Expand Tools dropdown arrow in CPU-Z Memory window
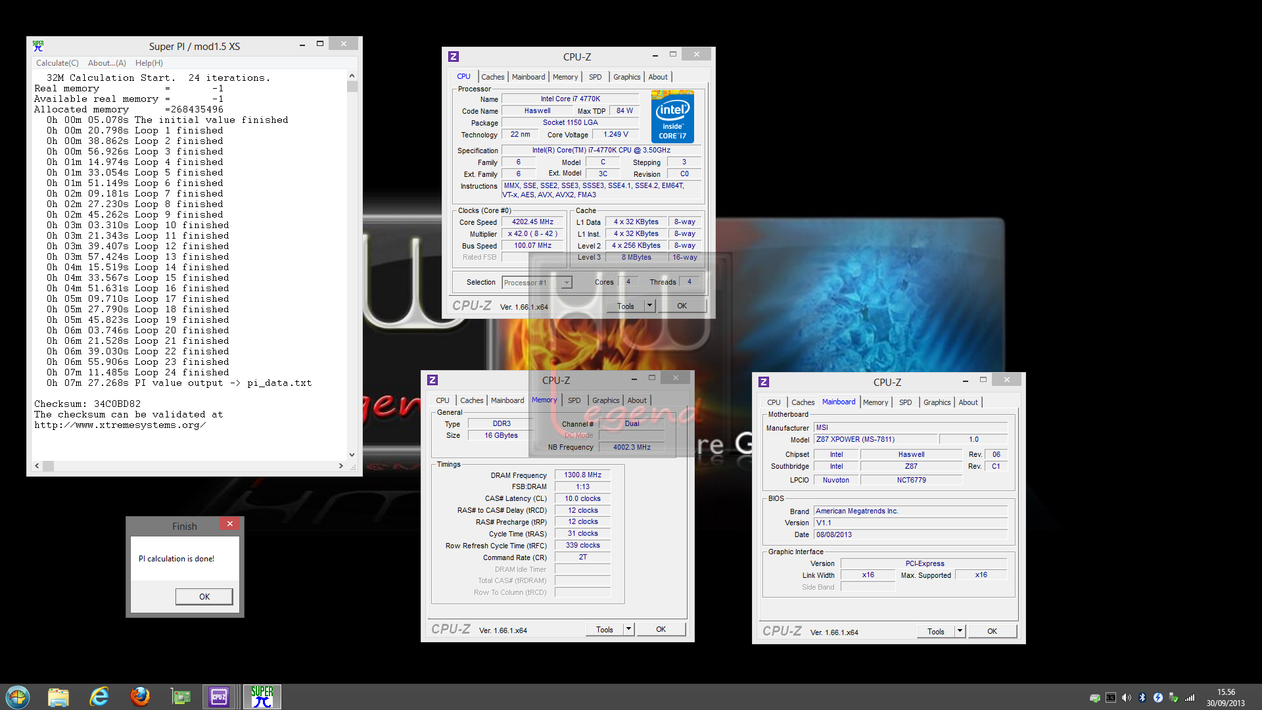Viewport: 1262px width, 710px height. tap(628, 629)
